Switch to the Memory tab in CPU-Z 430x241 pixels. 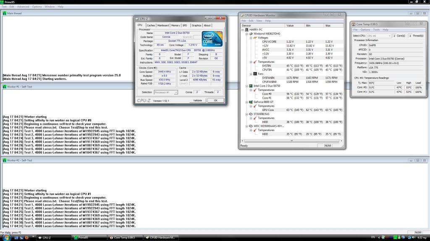pos(176,26)
